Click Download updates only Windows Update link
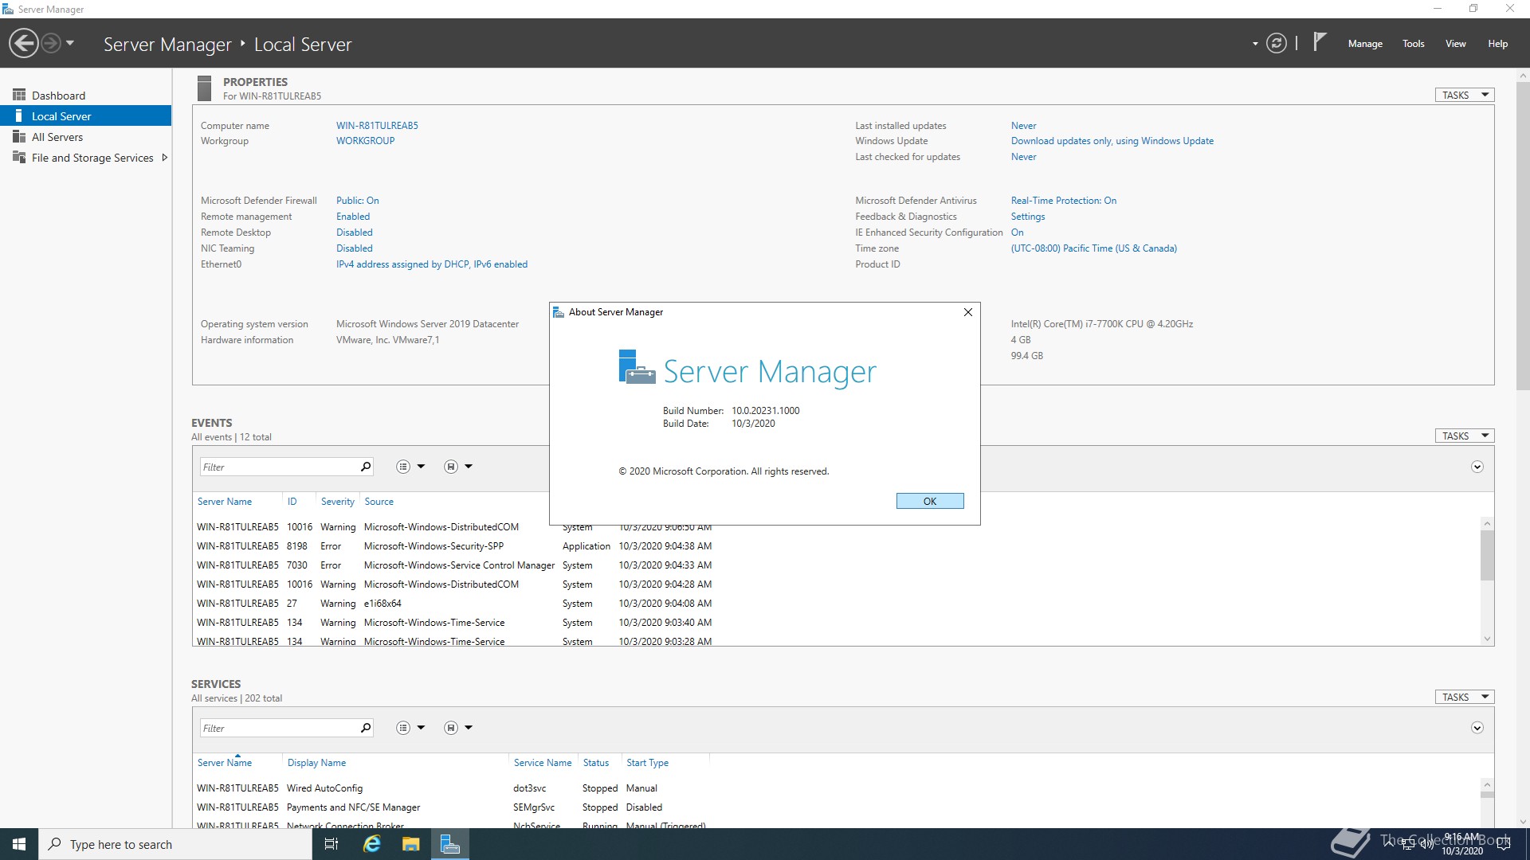The image size is (1530, 860). pos(1112,141)
